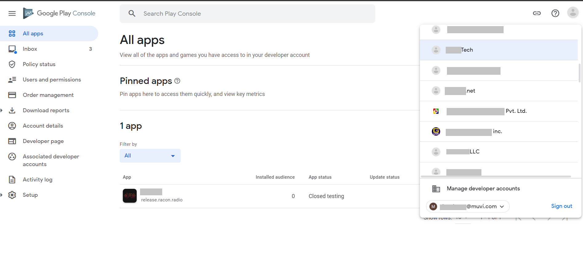Screen dimensions: 583x274
Task: Click the Download reports download icon
Action: [12, 110]
